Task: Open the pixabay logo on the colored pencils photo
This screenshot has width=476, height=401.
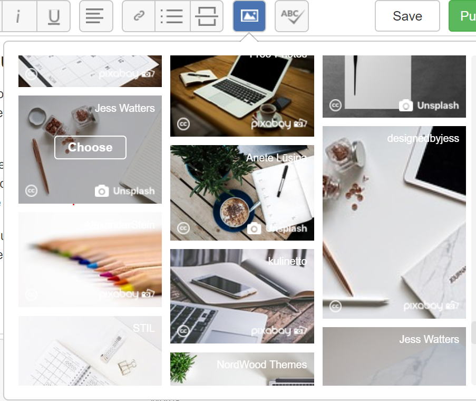Action: pos(127,294)
